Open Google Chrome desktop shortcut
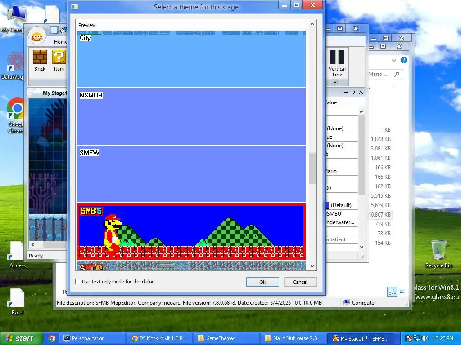Image resolution: width=461 pixels, height=345 pixels. [x=15, y=115]
